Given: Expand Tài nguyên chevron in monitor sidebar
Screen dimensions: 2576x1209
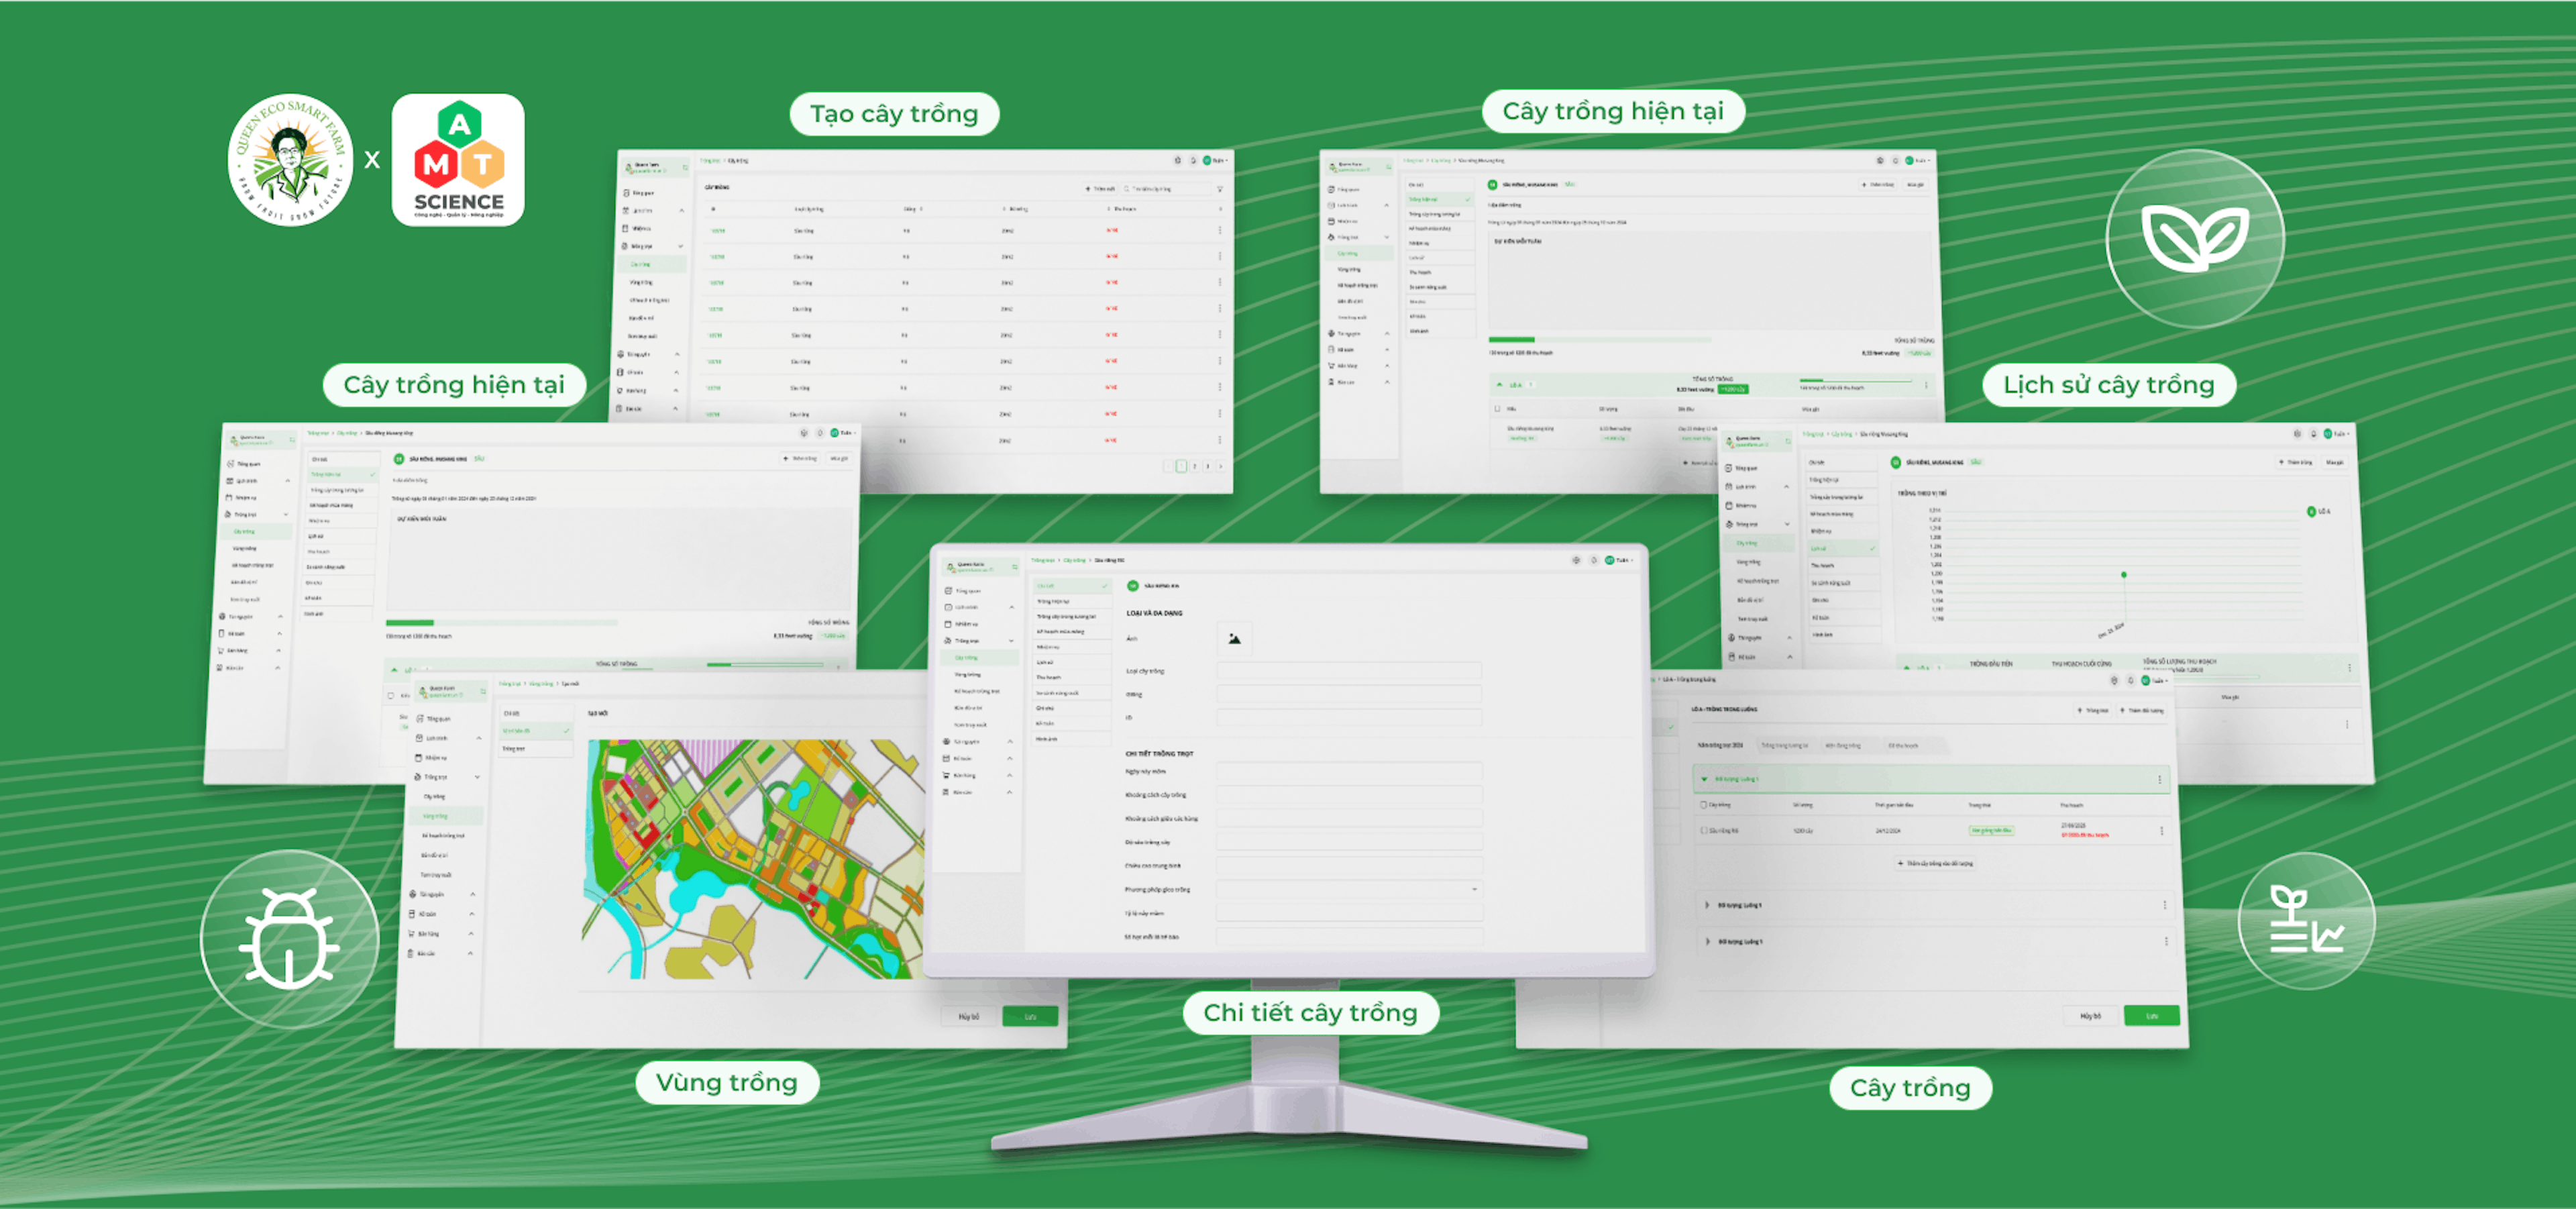Looking at the screenshot, I should (x=1010, y=742).
